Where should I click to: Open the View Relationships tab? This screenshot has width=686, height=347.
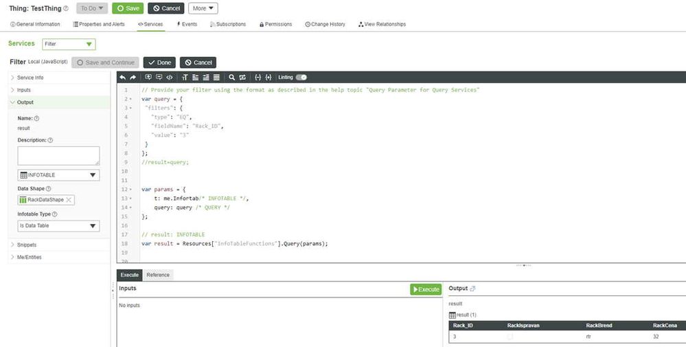[x=382, y=25]
